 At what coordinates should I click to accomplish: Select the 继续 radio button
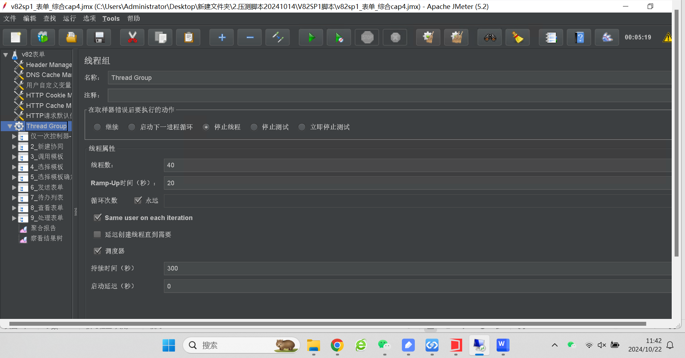[x=97, y=127]
